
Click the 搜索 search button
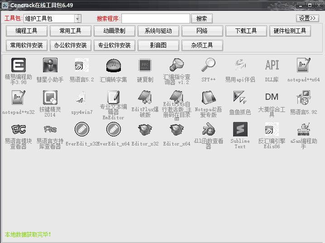point(202,19)
